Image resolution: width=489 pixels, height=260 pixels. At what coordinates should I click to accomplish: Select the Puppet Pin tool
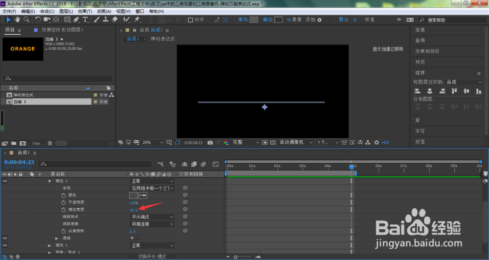137,20
